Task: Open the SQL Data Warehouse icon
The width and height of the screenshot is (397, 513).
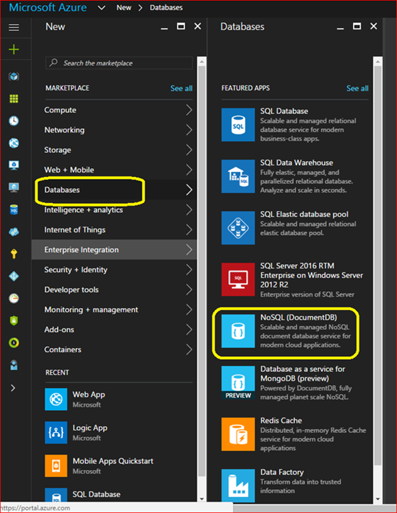Action: coord(238,176)
